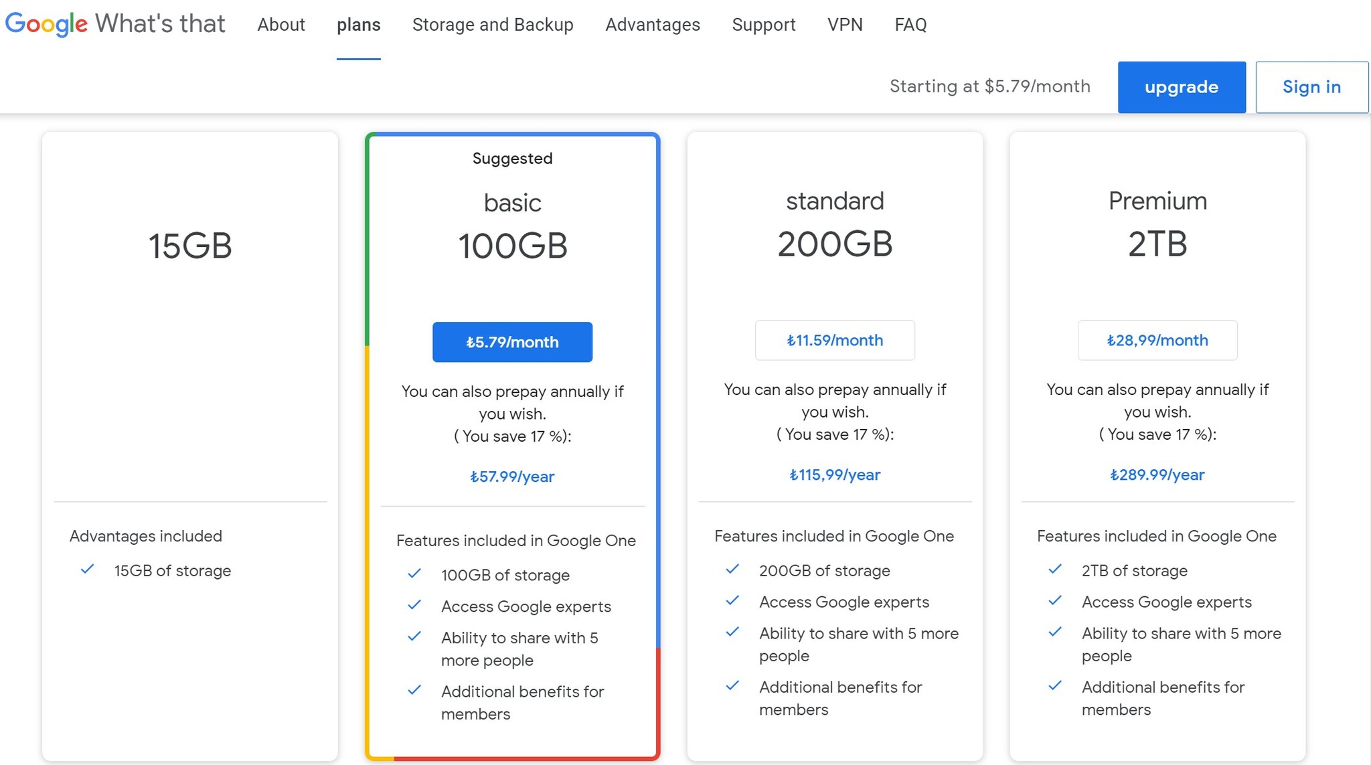Choose the standard ₺11.59/month plan button

click(835, 340)
